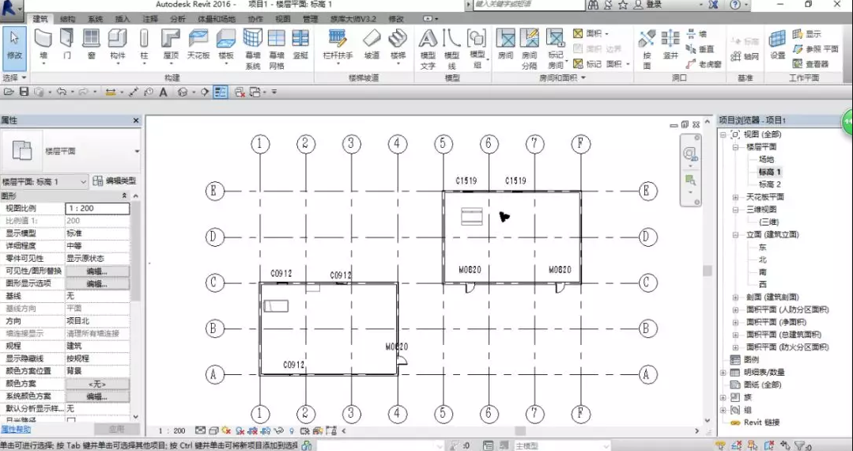Select the 墙 (Wall) tool

pyautogui.click(x=43, y=45)
